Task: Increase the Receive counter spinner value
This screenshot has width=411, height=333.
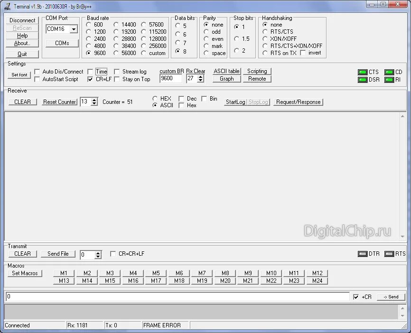Action: pos(94,100)
